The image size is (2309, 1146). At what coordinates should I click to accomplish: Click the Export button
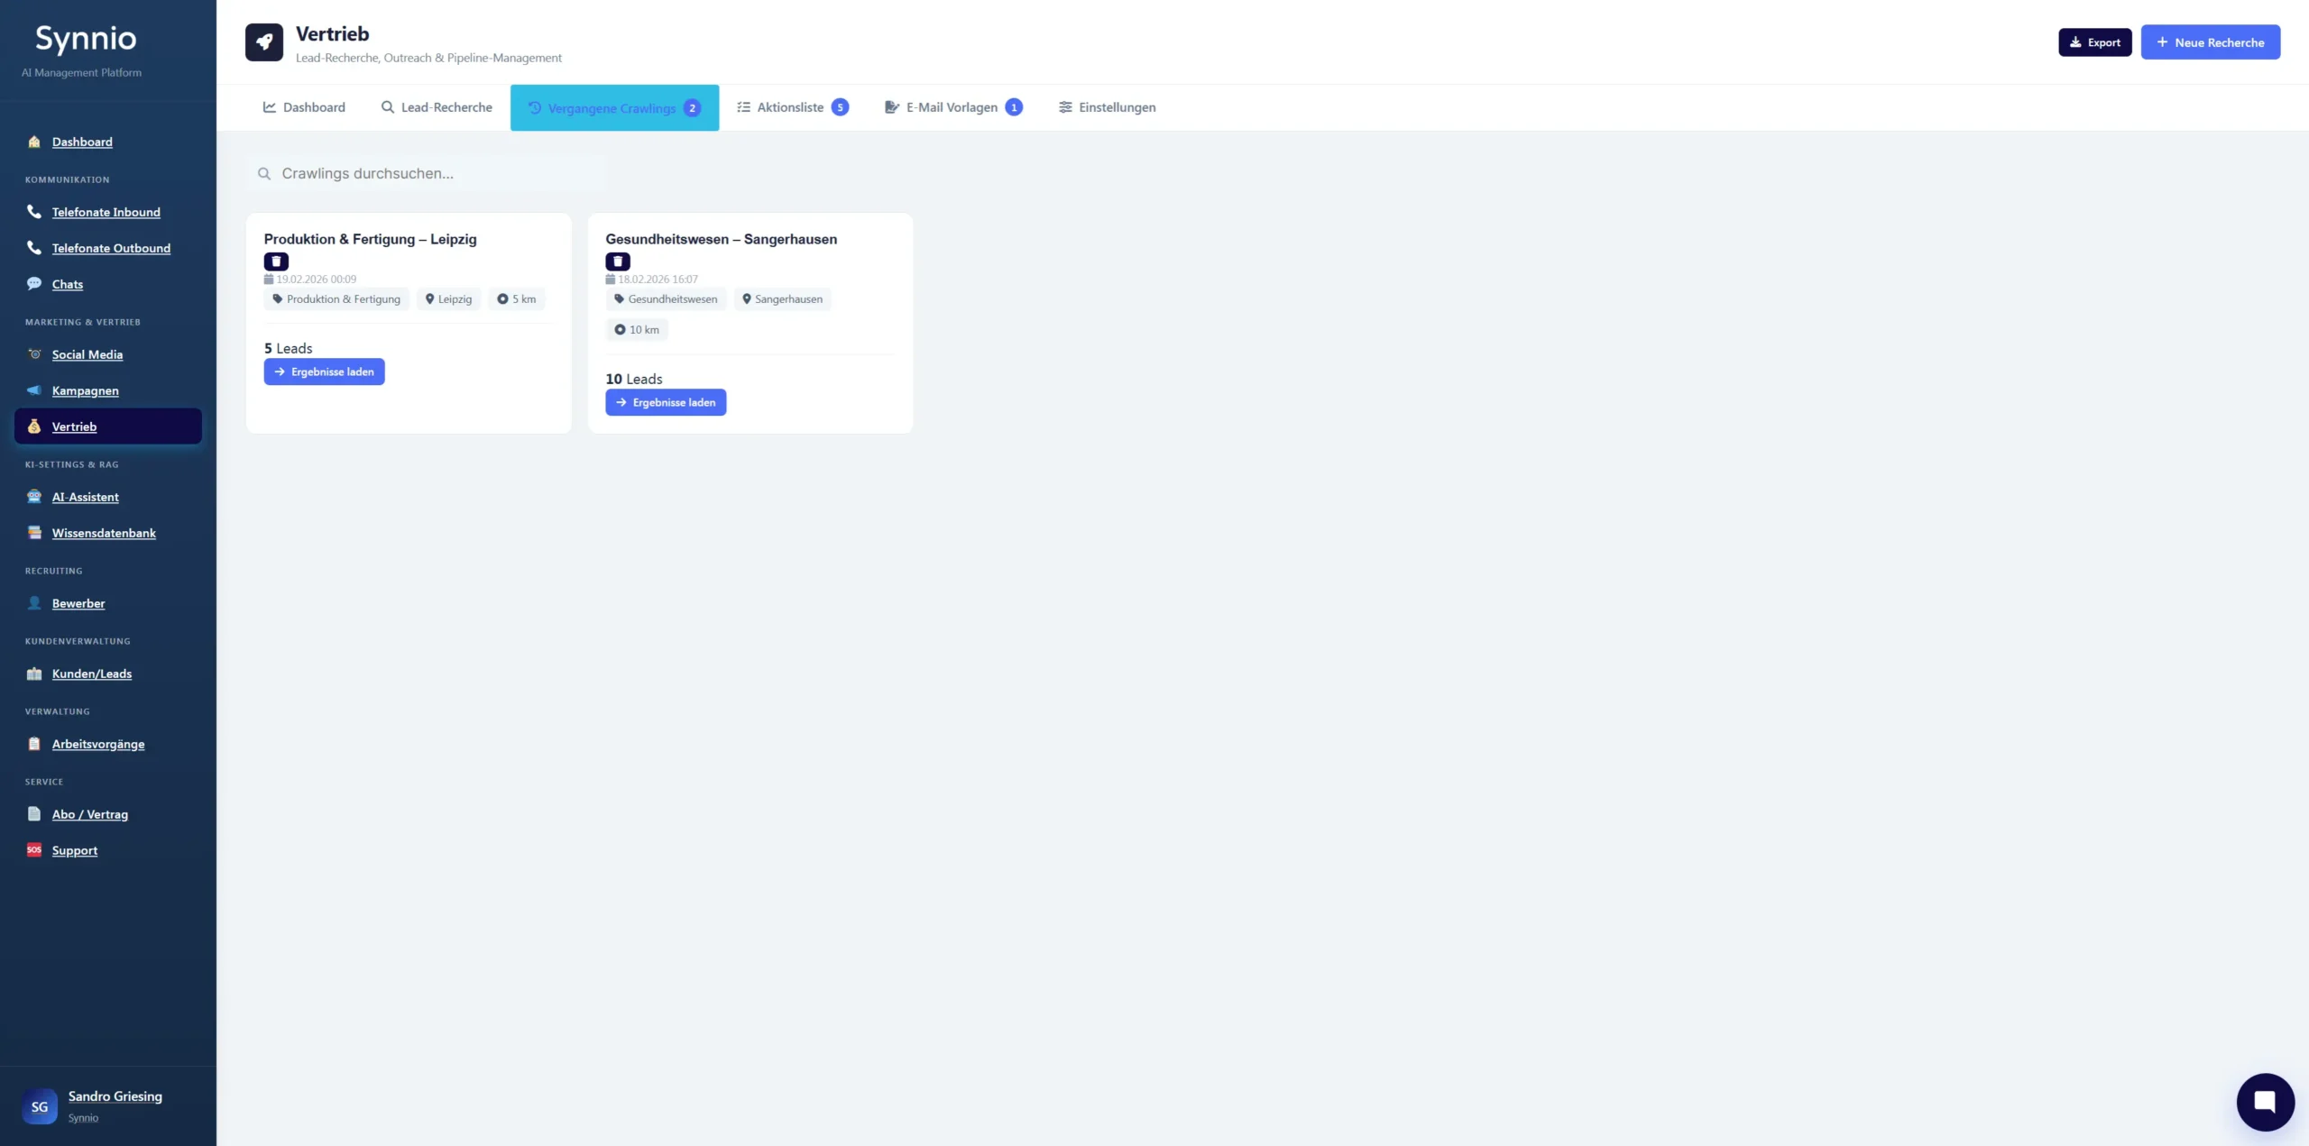point(2094,42)
